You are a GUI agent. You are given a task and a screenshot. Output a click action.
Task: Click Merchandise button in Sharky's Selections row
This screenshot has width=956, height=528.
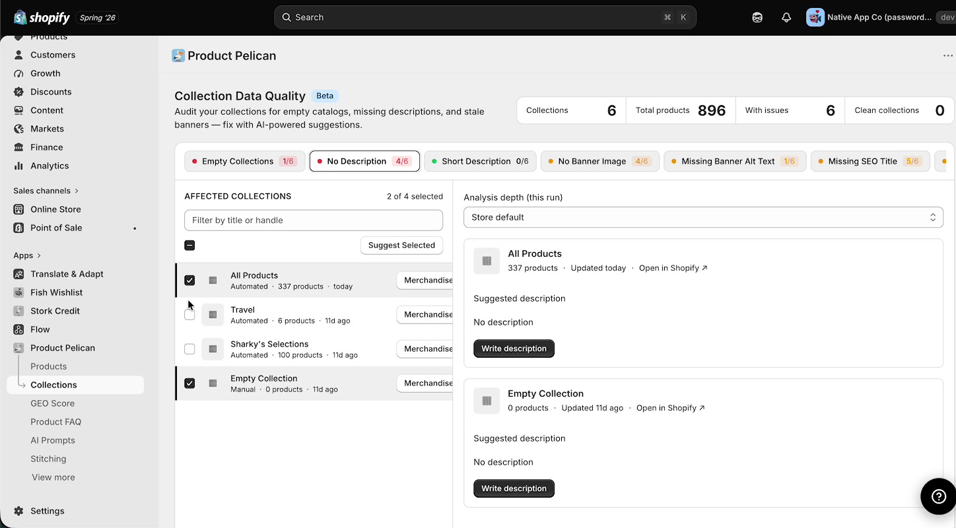click(x=425, y=349)
